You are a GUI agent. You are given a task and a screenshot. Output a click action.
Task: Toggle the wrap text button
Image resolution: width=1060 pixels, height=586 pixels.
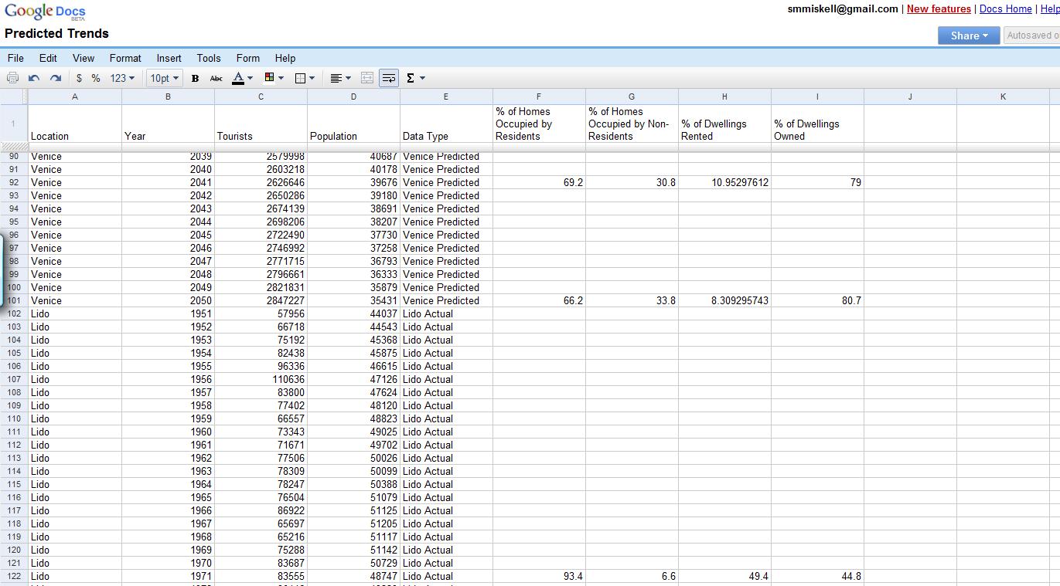pos(389,78)
